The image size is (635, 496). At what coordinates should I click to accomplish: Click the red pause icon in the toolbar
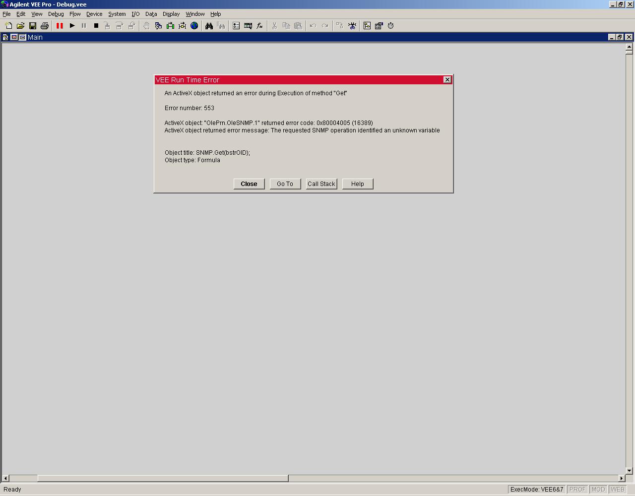tap(60, 26)
